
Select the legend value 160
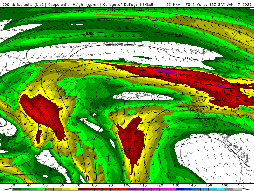click(225, 185)
